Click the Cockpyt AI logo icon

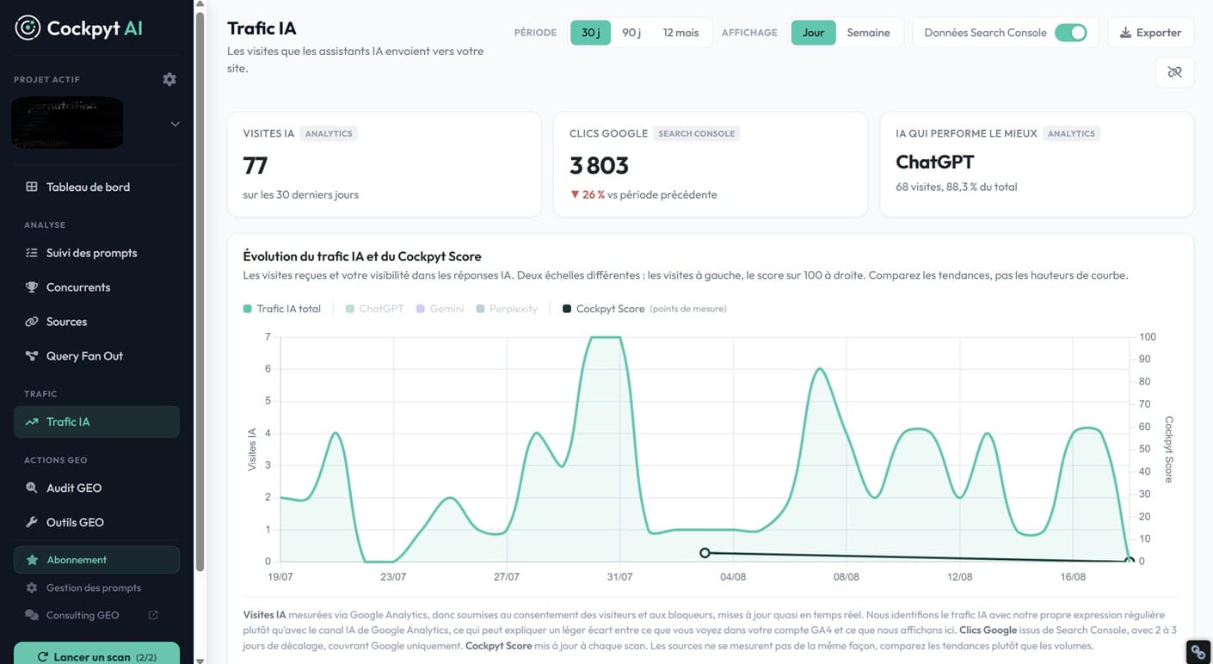pyautogui.click(x=28, y=28)
